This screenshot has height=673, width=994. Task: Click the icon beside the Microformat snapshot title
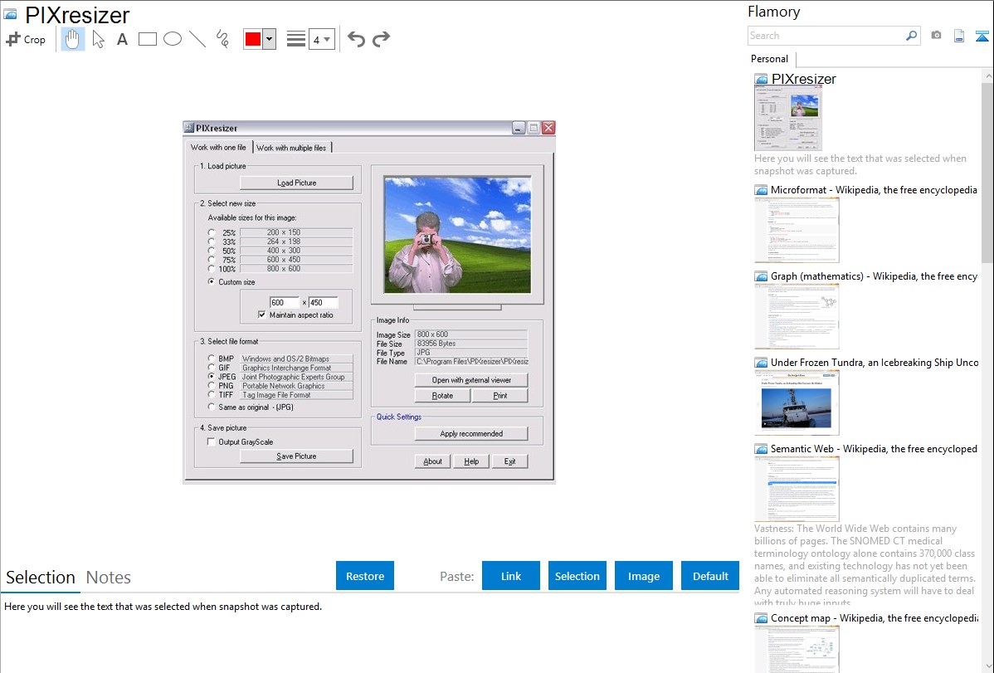click(x=761, y=190)
